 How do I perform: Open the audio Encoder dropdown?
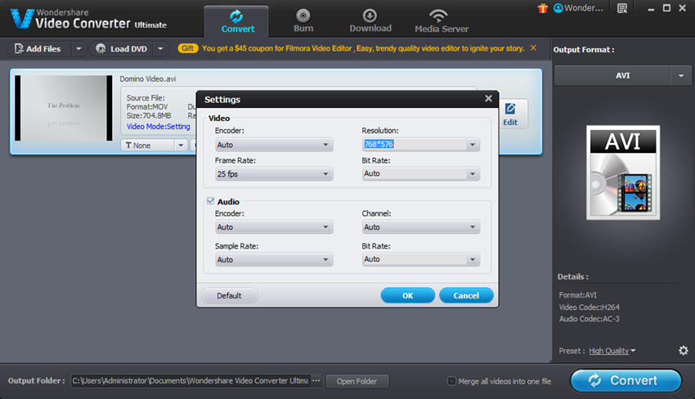[x=274, y=227]
